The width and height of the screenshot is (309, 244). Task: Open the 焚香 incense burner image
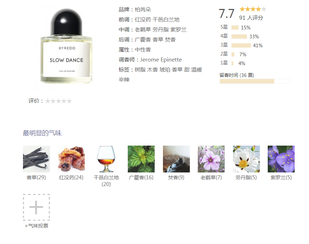176,159
